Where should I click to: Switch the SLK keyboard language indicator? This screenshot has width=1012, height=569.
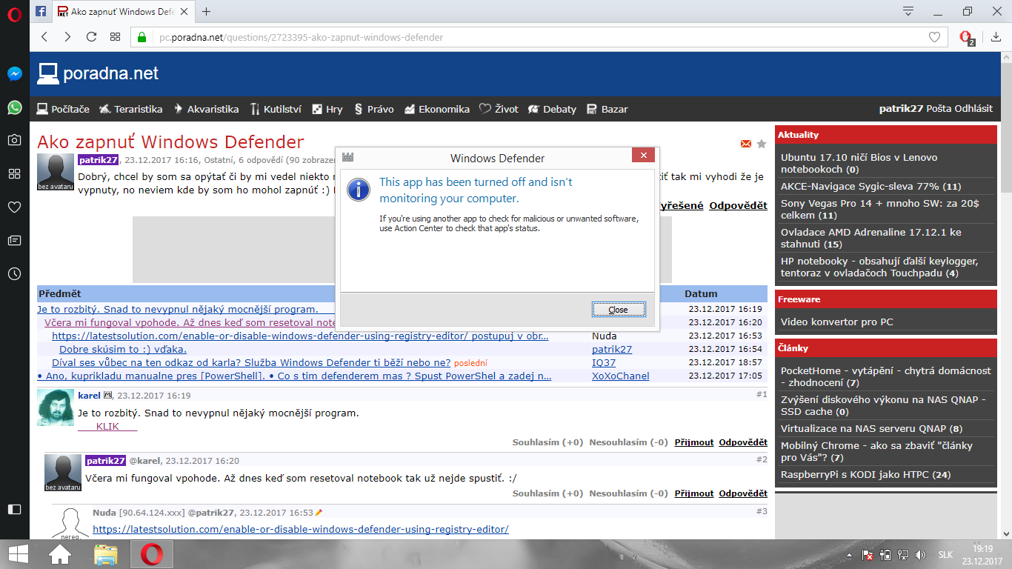point(946,554)
